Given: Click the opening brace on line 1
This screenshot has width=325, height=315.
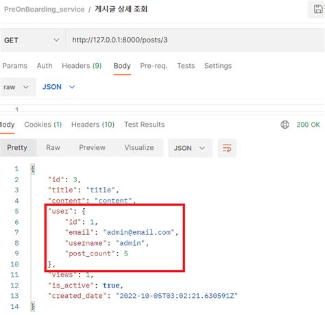Looking at the screenshot, I should click(33, 169).
